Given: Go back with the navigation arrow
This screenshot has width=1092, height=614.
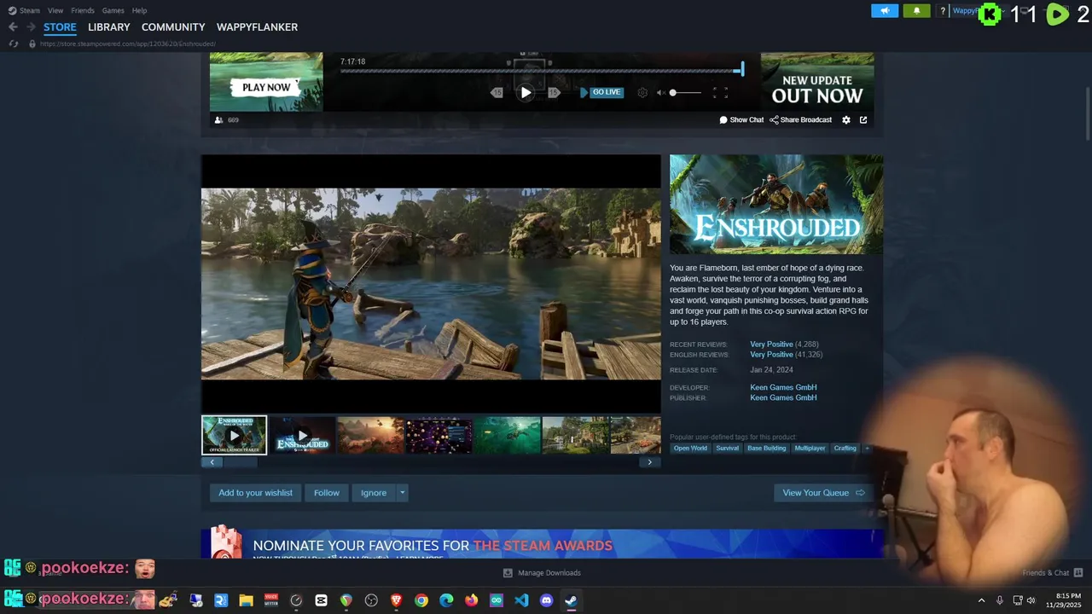Looking at the screenshot, I should [13, 27].
